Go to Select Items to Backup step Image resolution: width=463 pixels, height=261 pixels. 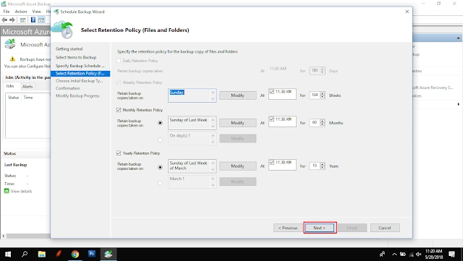(x=76, y=57)
